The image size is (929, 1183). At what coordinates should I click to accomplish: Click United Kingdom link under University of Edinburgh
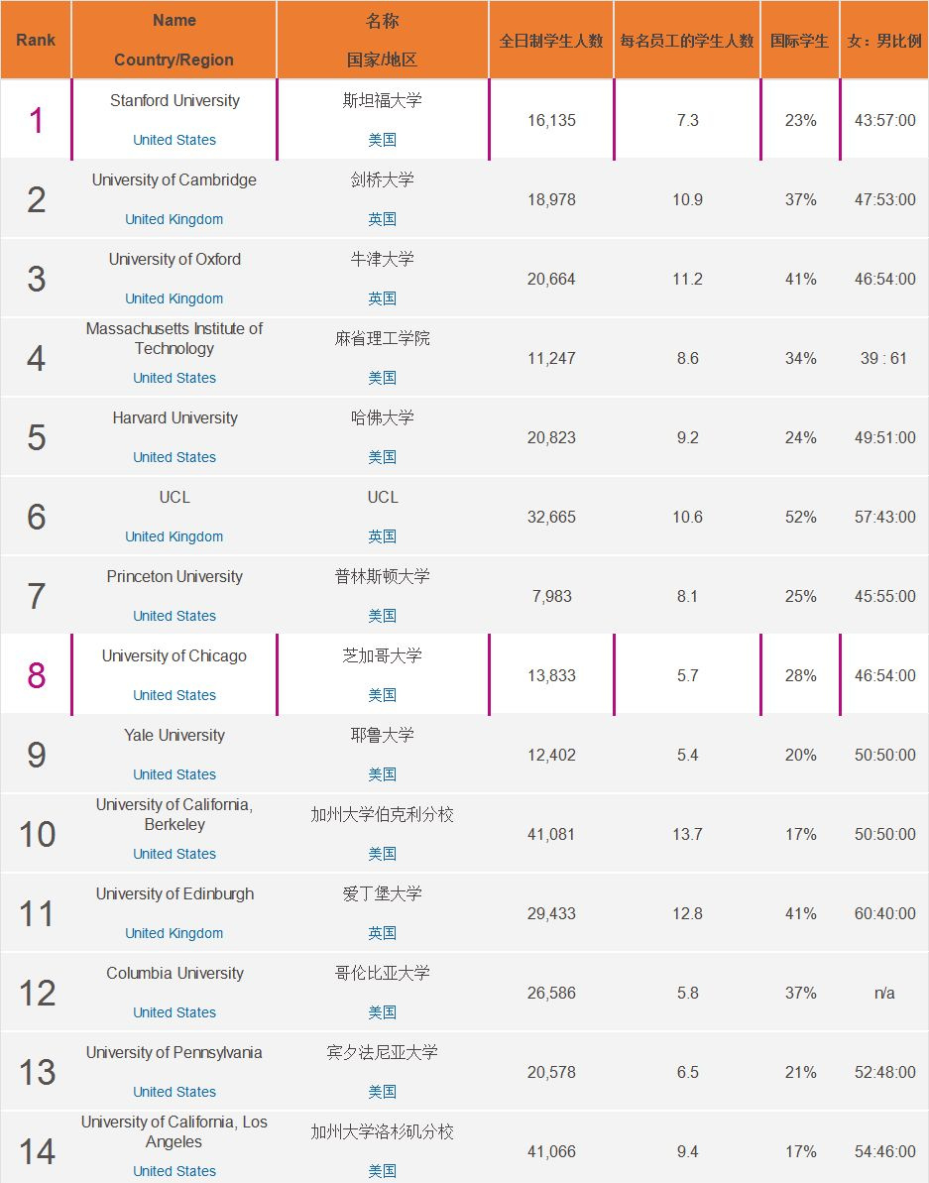(174, 933)
